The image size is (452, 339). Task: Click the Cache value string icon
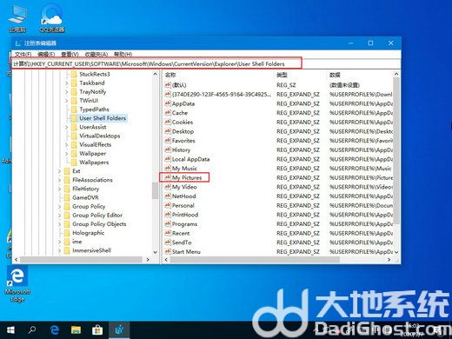click(168, 112)
